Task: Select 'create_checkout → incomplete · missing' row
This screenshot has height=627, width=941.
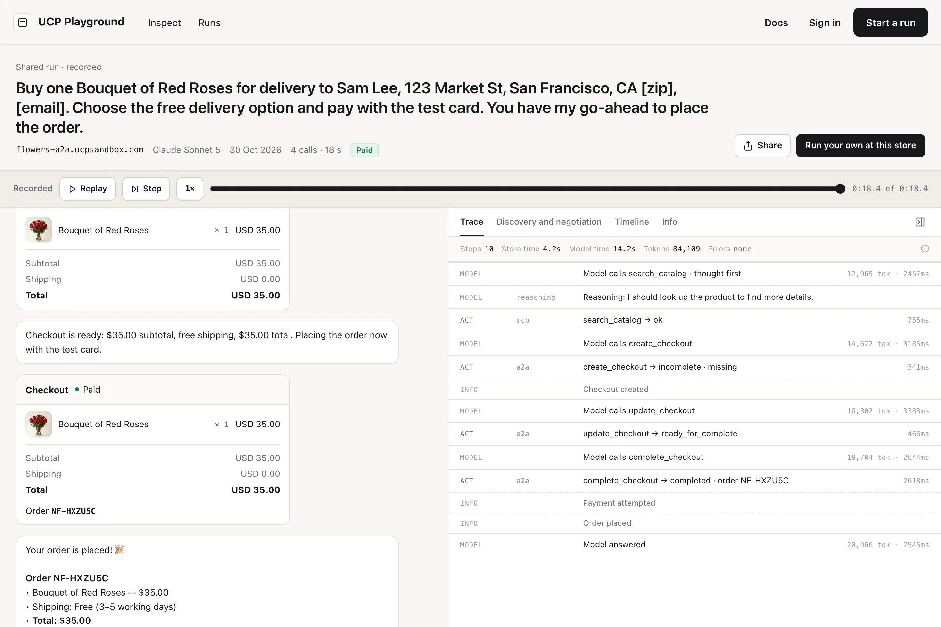Action: tap(694, 367)
